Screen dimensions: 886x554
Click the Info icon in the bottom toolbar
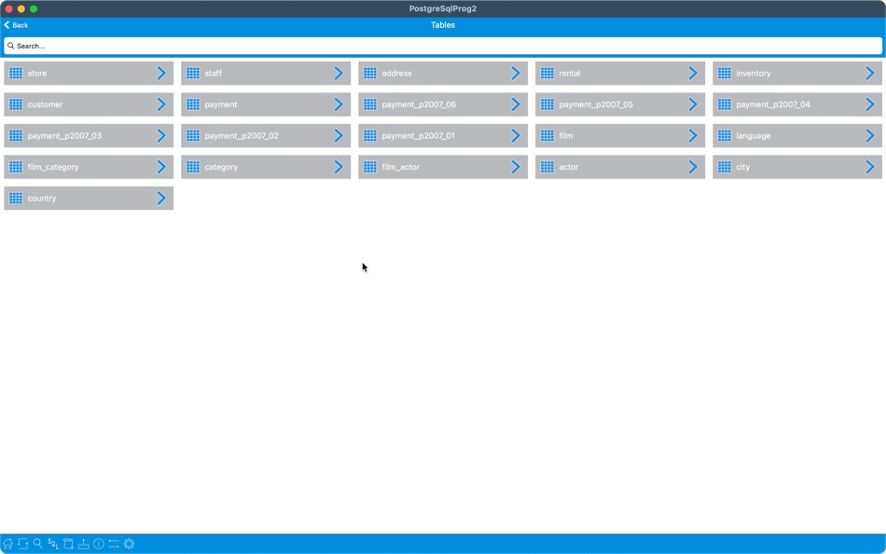pyautogui.click(x=99, y=544)
